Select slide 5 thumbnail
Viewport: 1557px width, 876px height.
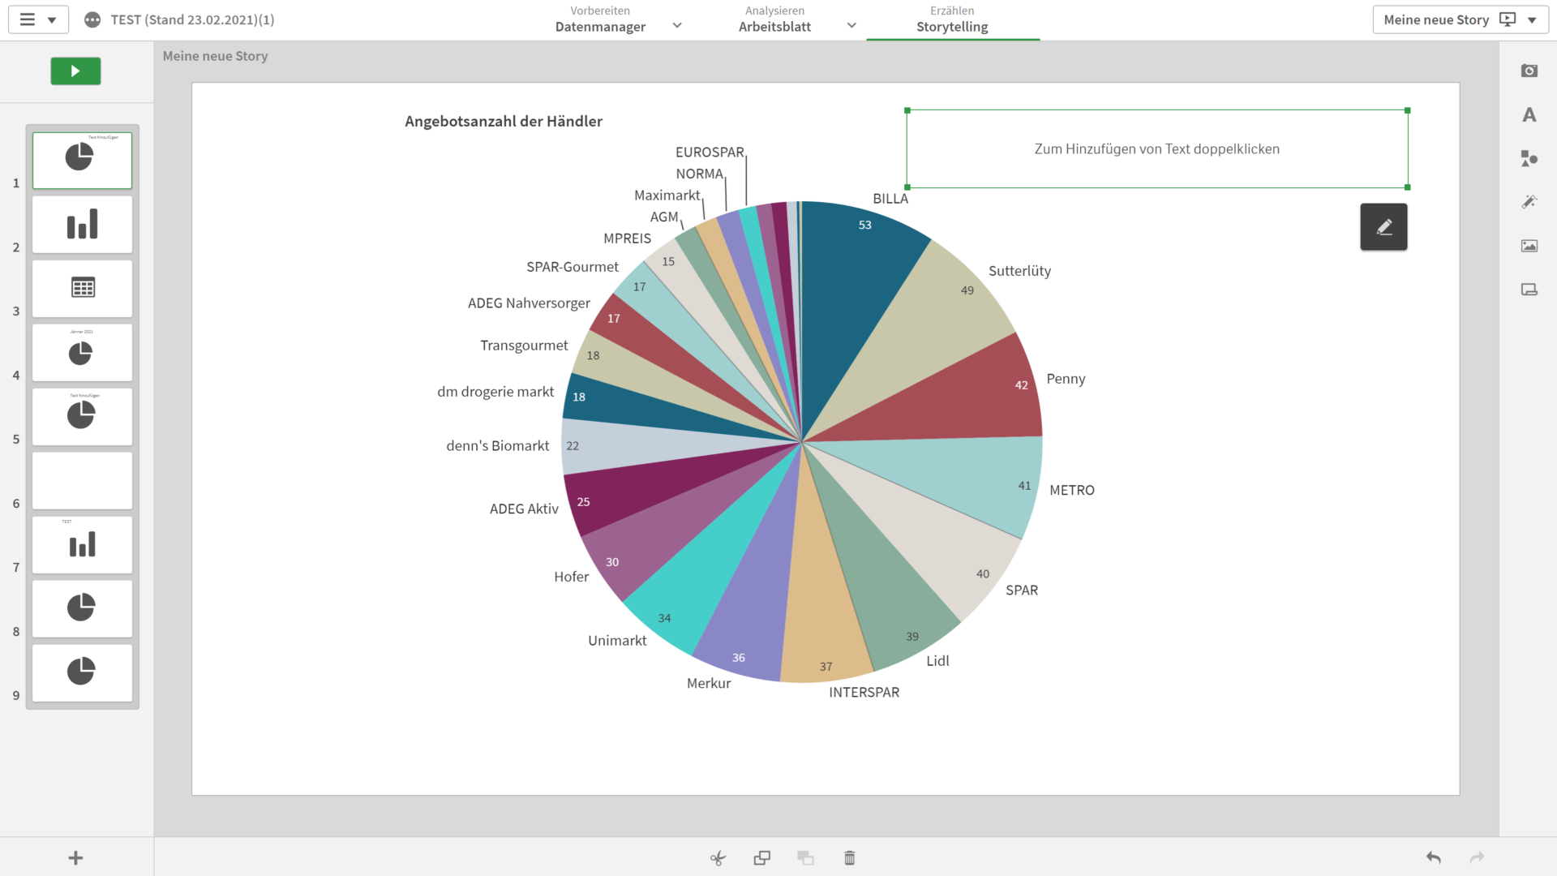82,416
